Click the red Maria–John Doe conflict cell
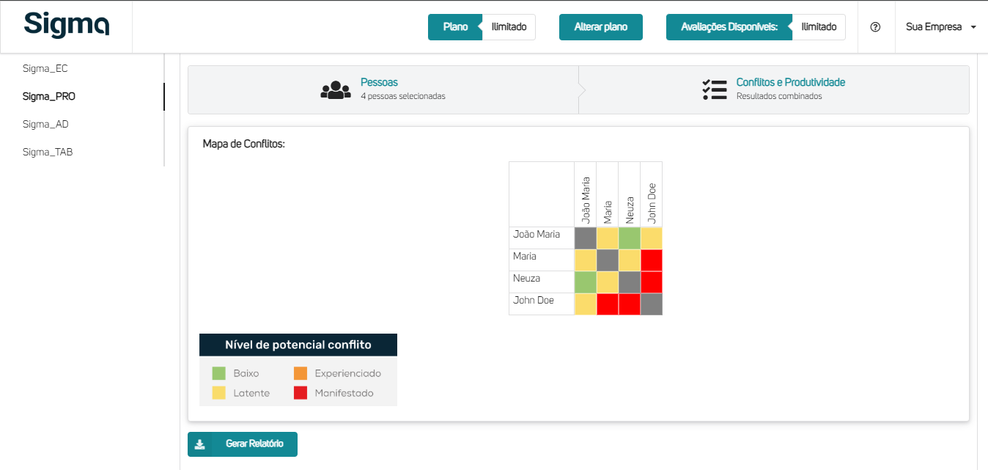Screen dimensions: 988x470 (651, 260)
